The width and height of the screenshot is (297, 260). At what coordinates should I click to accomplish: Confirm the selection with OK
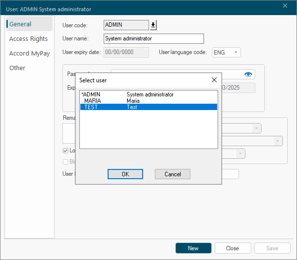pos(125,174)
